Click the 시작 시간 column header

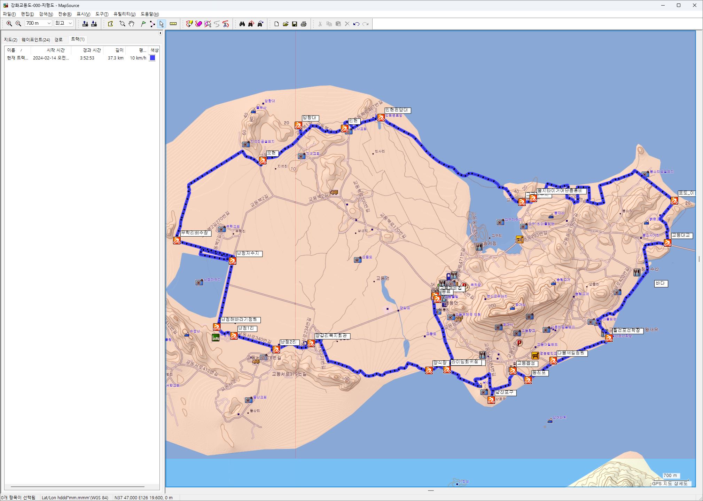coord(55,50)
